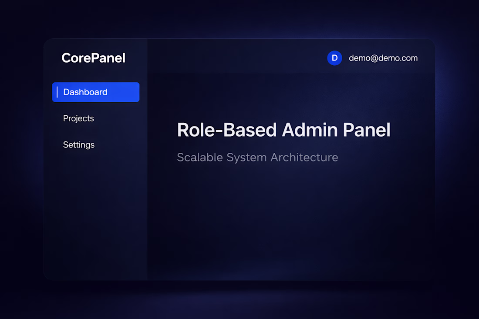Screen dimensions: 479x319
Task: Click the word Architecture in the subtitle
Action: pos(304,157)
